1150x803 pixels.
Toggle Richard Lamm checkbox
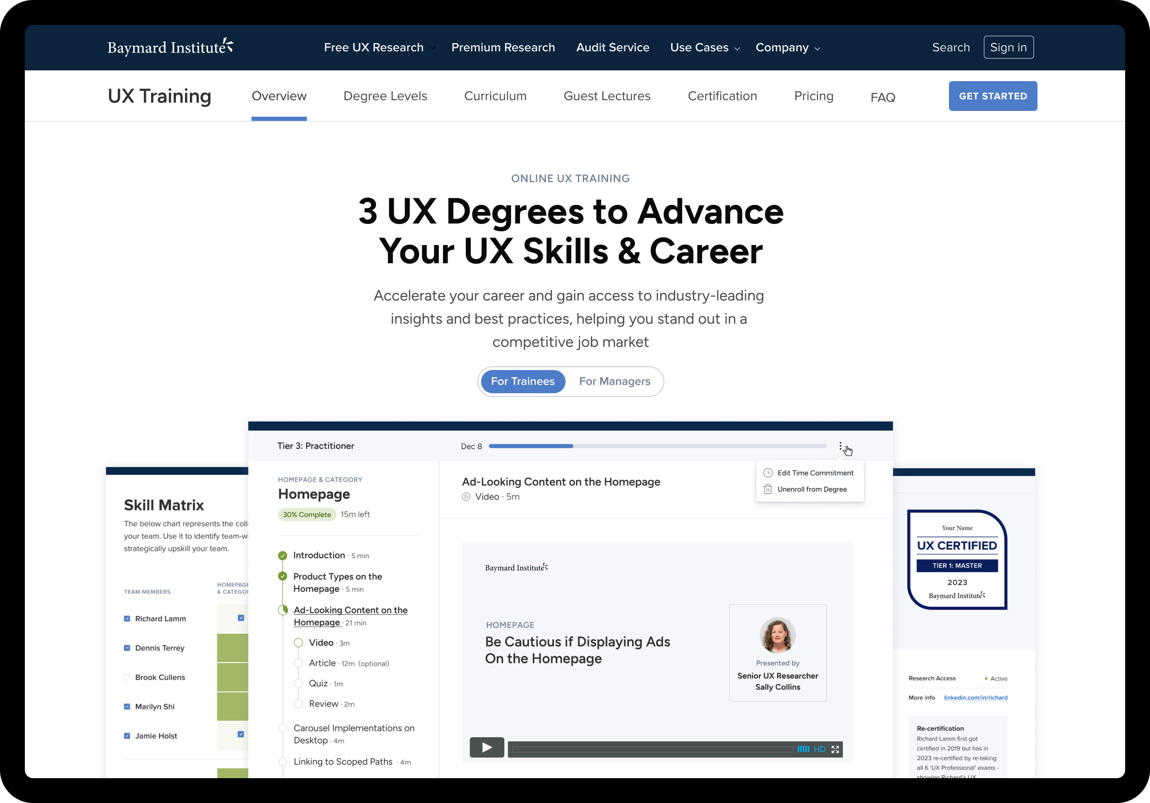[x=127, y=618]
